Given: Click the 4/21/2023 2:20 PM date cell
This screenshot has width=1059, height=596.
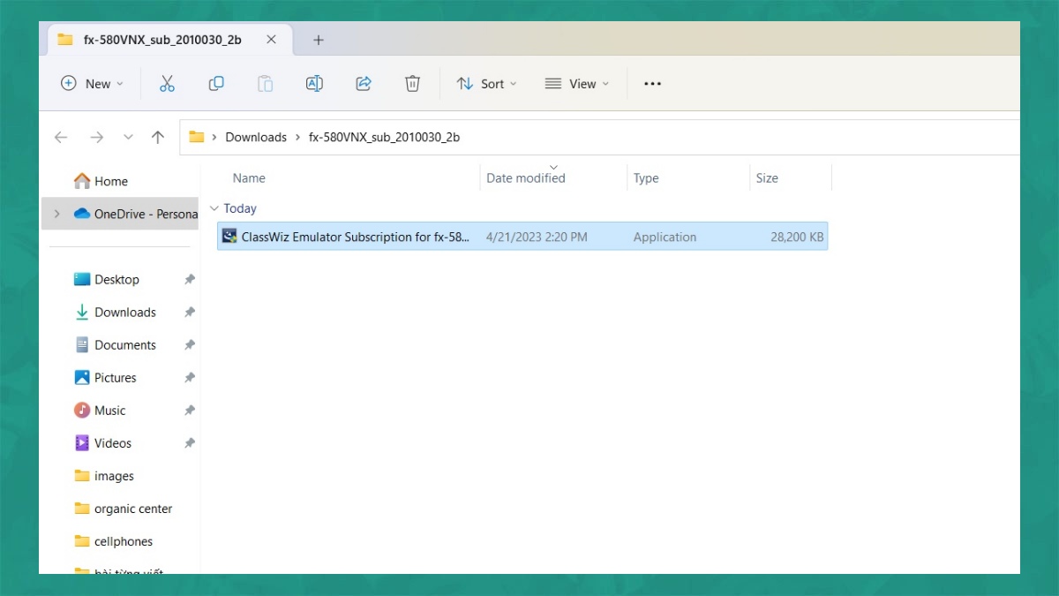Looking at the screenshot, I should pos(537,237).
